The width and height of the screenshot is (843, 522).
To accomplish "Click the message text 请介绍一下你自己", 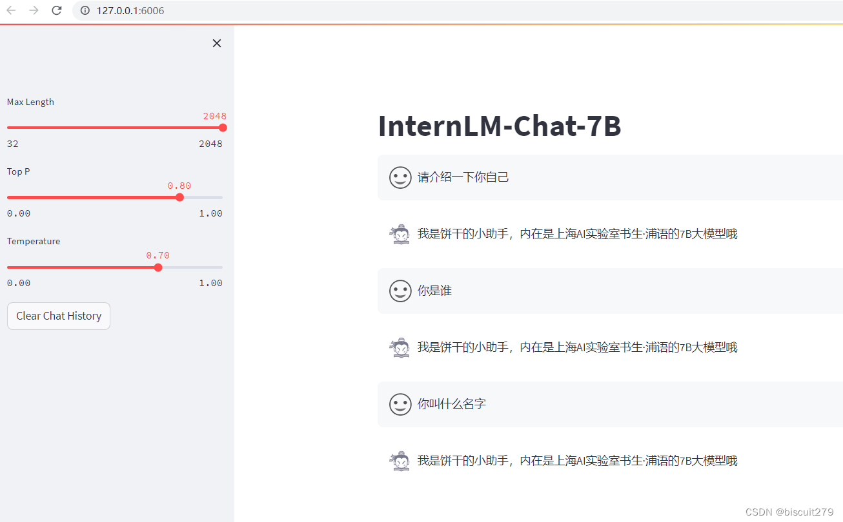I will [463, 177].
